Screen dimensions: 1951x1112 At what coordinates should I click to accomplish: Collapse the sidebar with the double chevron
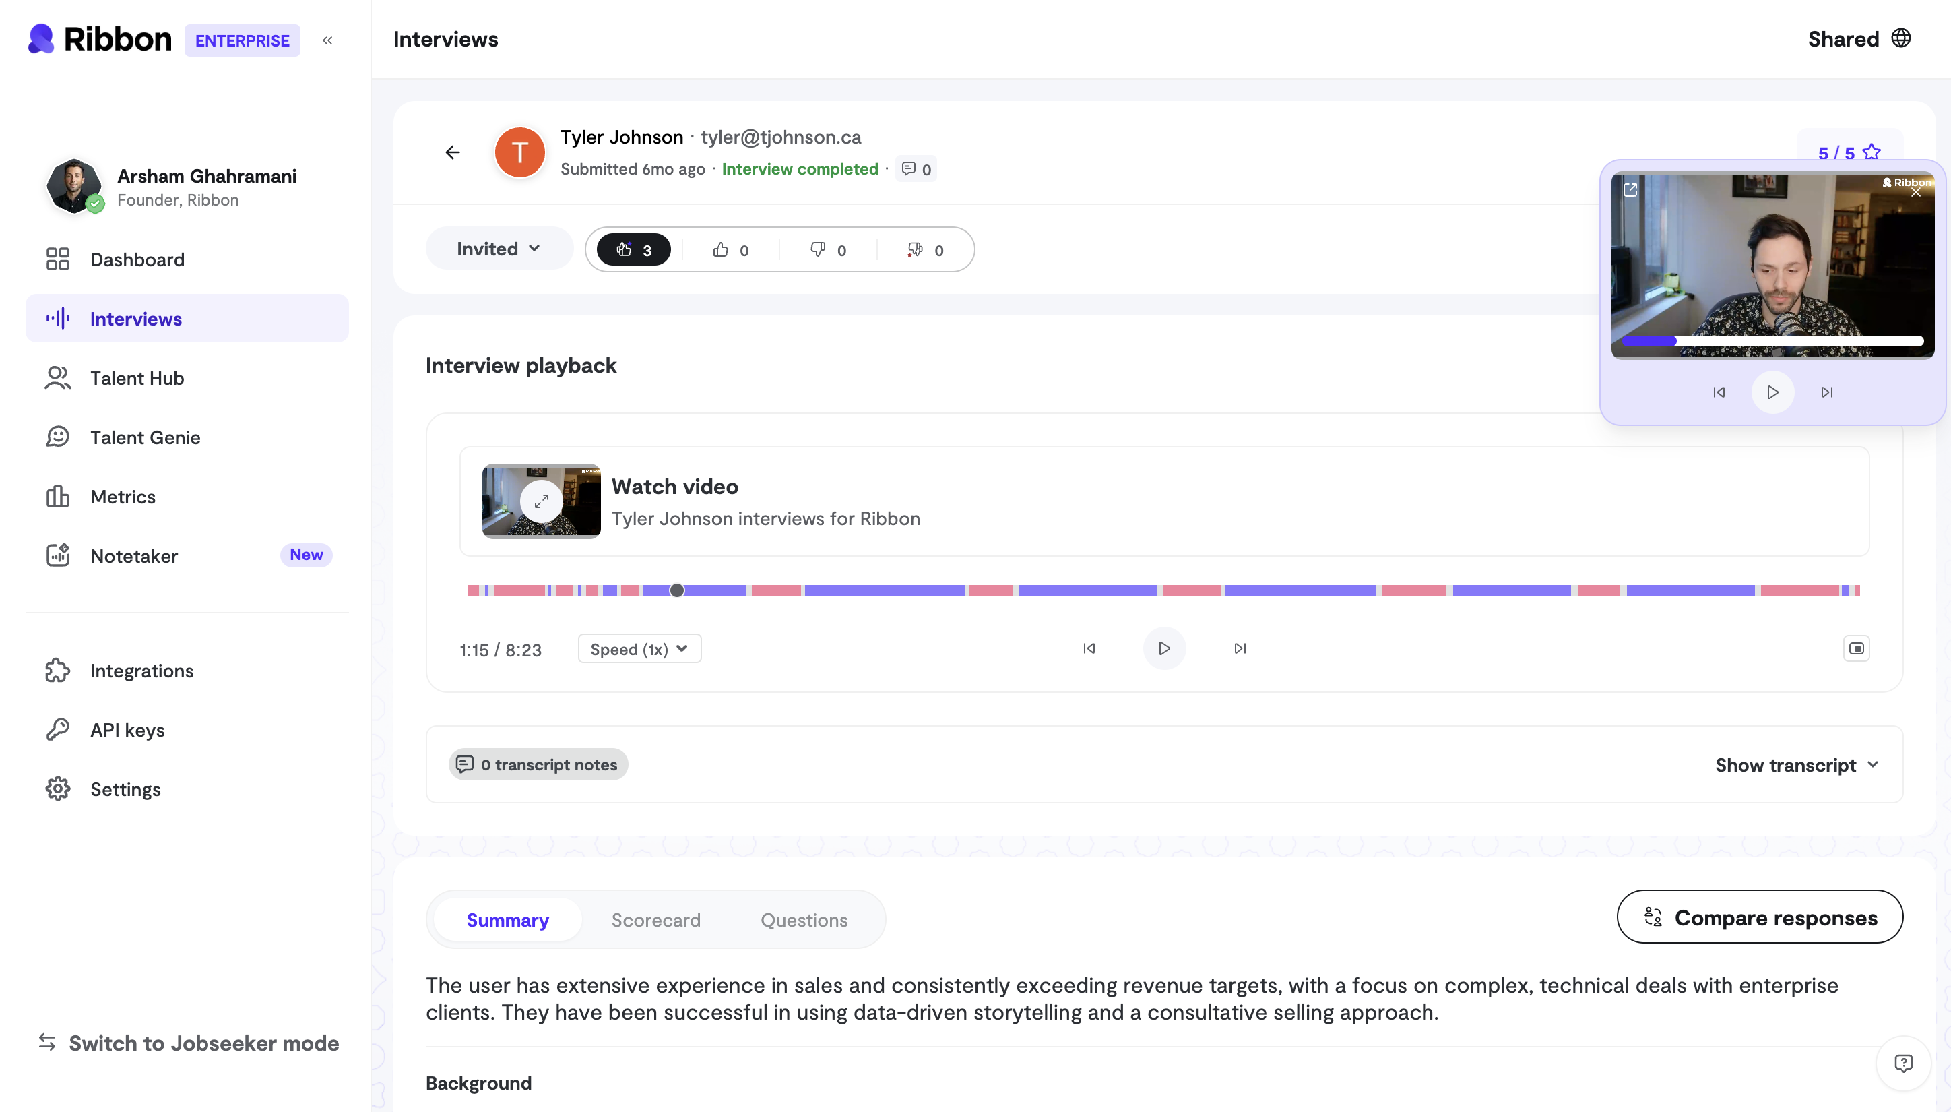point(327,40)
